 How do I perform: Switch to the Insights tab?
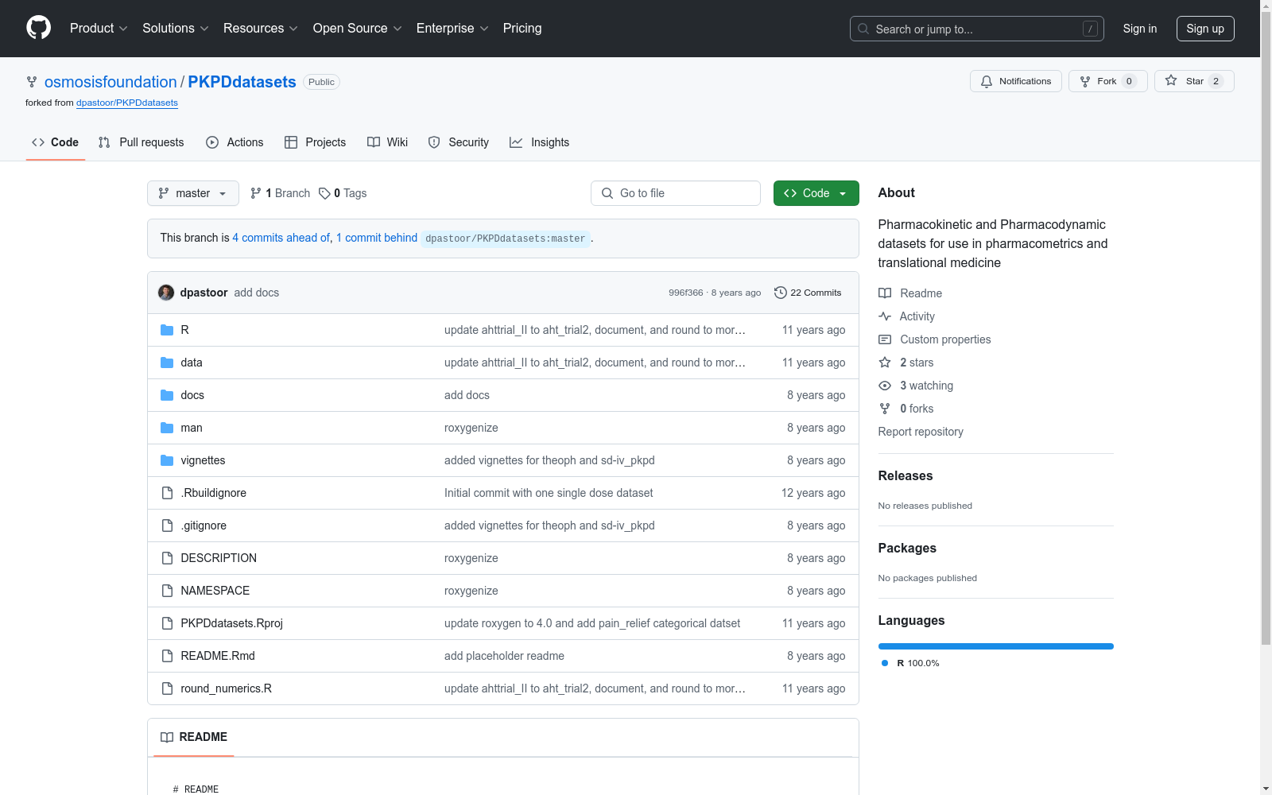point(540,142)
